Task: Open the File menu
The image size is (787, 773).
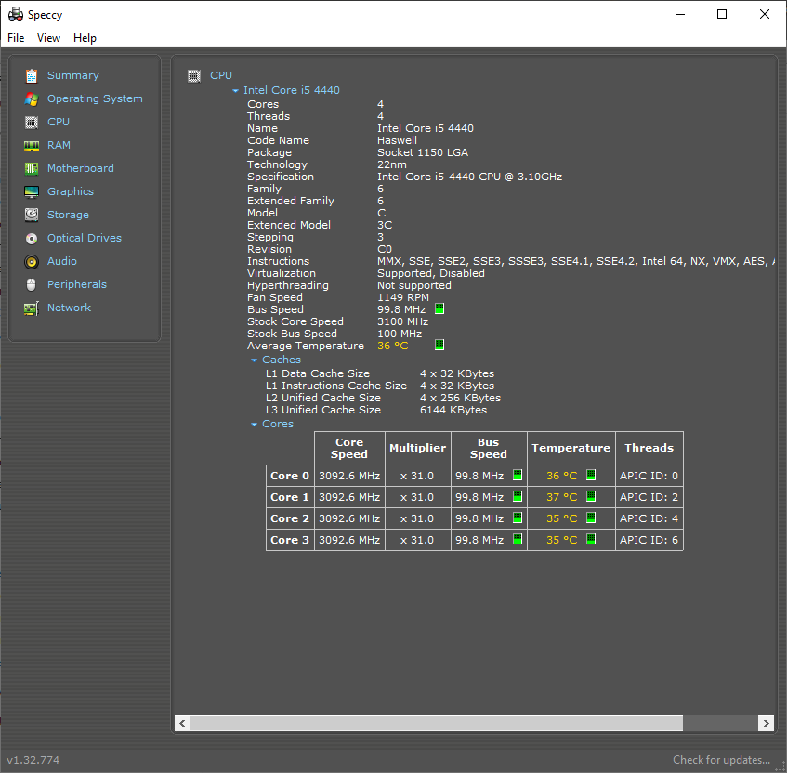Action: pyautogui.click(x=16, y=38)
